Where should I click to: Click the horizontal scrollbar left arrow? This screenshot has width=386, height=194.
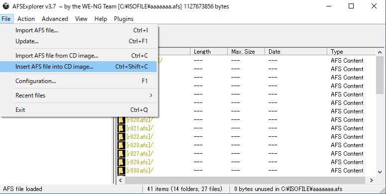click(120, 180)
